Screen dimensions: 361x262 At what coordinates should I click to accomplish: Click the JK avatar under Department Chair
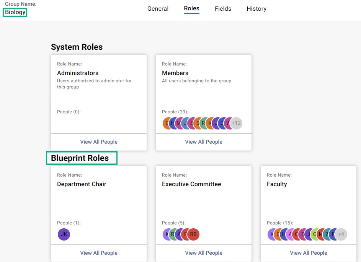click(64, 234)
